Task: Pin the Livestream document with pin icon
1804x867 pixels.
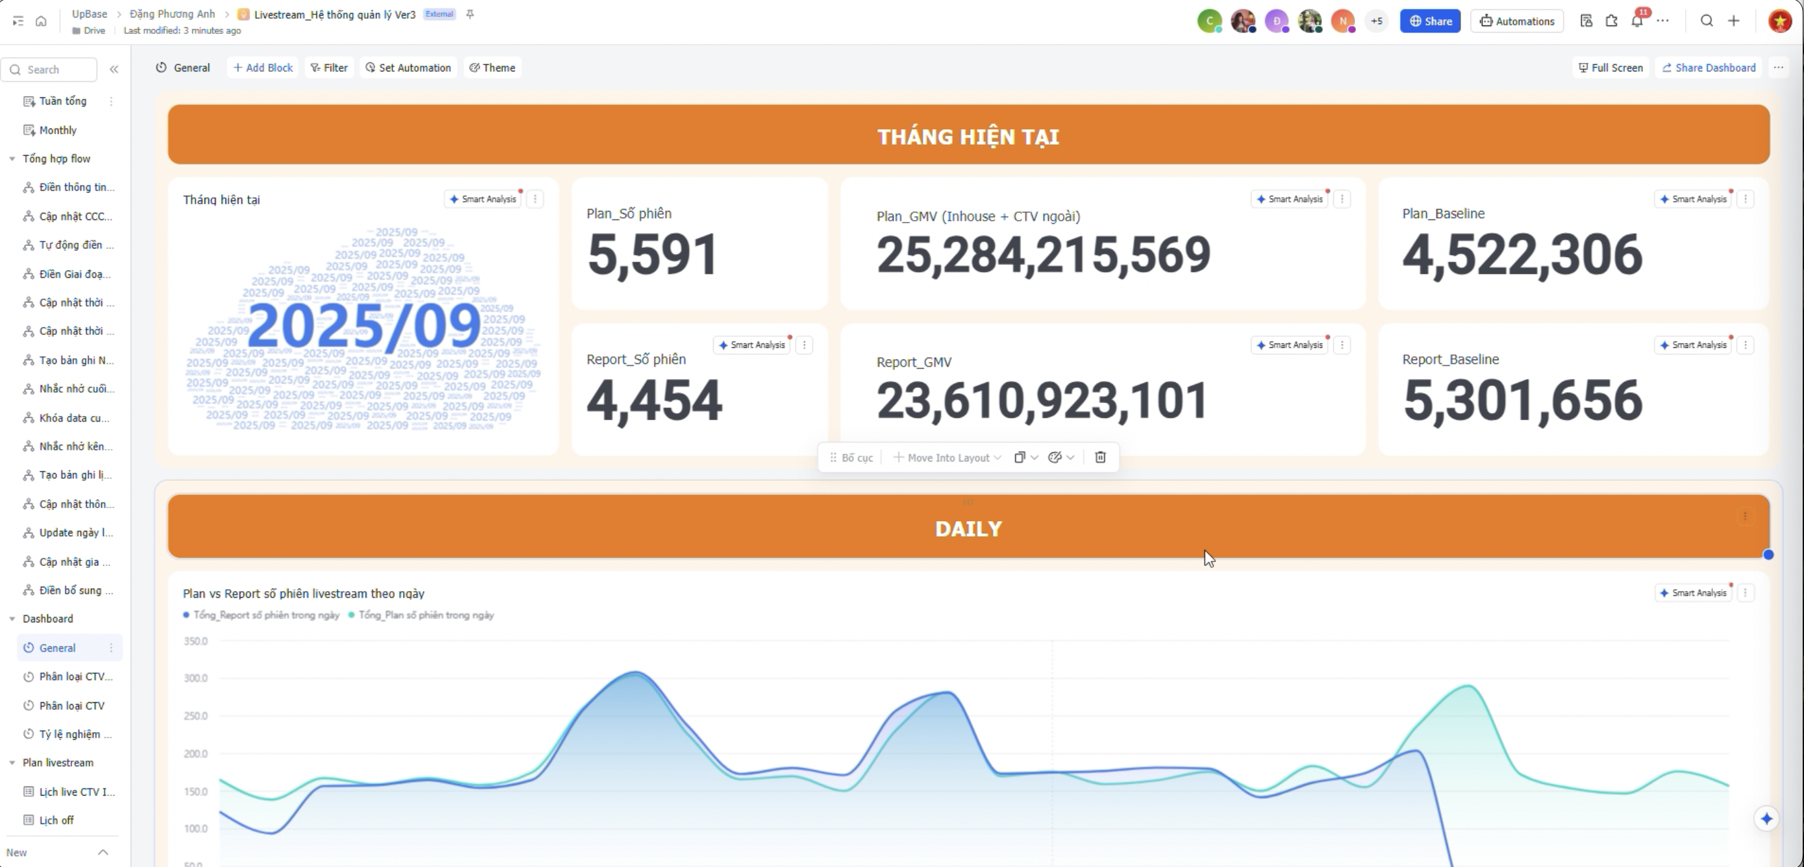Action: [x=470, y=14]
